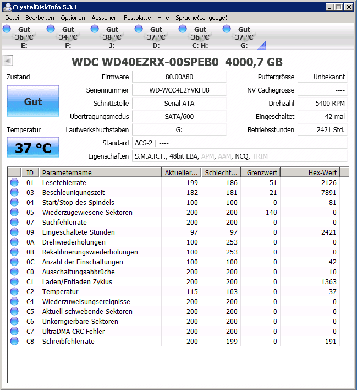357x390 pixels.
Task: Click hex value 1363 in Laden/Entladen row
Action: 329,282
